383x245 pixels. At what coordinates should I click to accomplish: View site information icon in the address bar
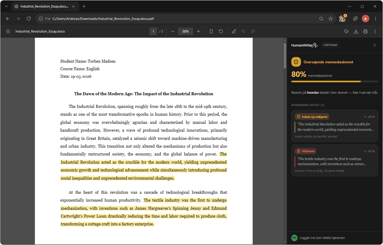[x=41, y=19]
